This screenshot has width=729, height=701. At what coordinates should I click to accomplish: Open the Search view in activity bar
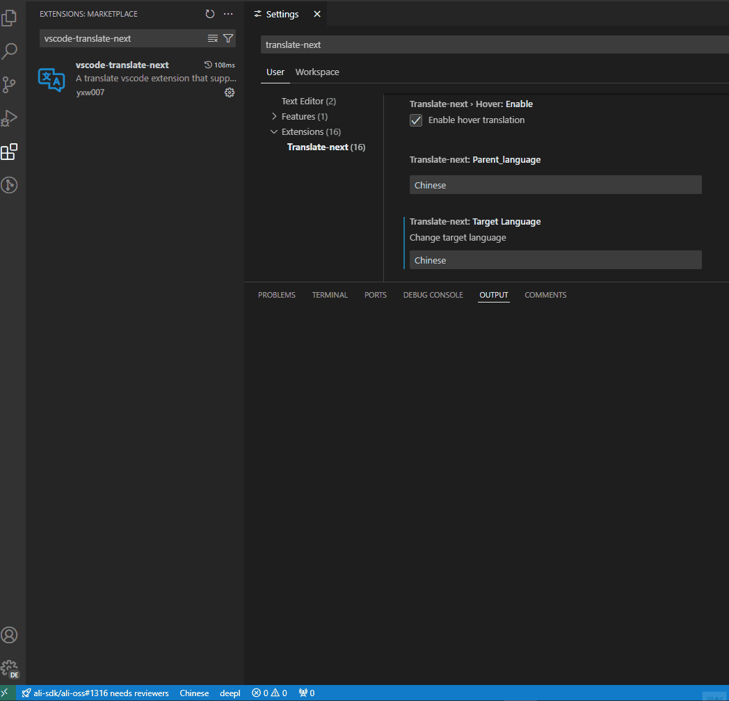pos(9,51)
